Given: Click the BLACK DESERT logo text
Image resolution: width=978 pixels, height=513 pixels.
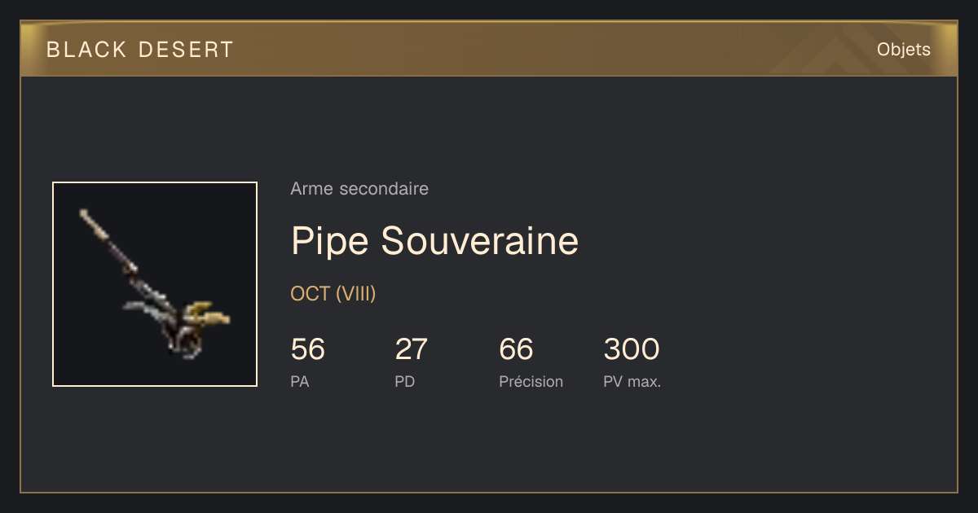Looking at the screenshot, I should coord(140,50).
